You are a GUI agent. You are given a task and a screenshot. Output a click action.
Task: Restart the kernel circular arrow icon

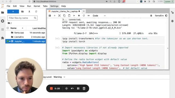point(84,16)
